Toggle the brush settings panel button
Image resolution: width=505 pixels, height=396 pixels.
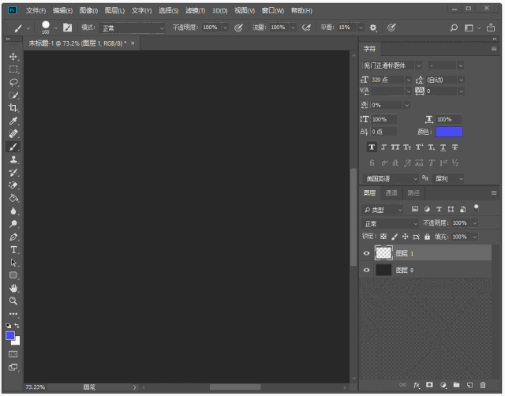point(67,28)
